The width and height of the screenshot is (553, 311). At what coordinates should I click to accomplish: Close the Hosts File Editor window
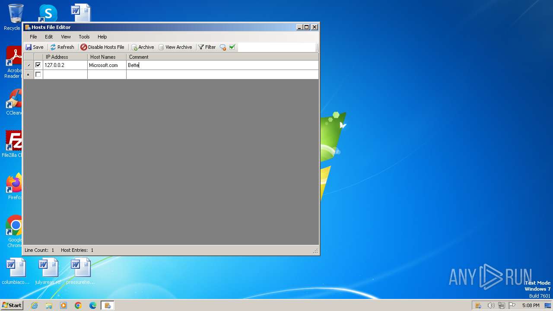[315, 27]
